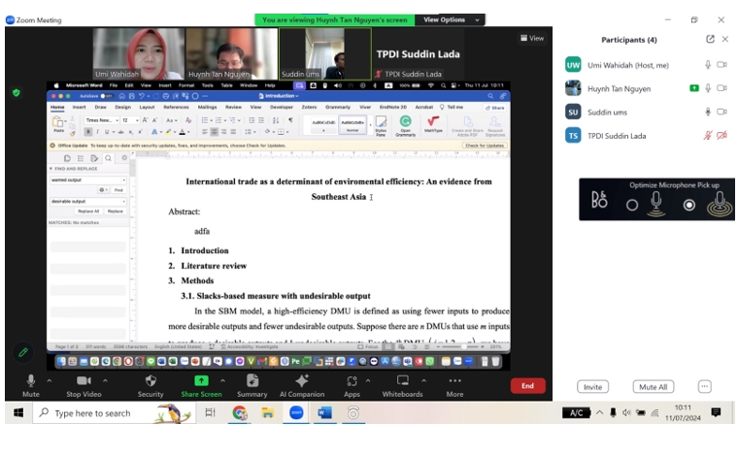The height and width of the screenshot is (455, 738).
Task: Open Task View on the Windows taskbar
Action: click(x=210, y=412)
